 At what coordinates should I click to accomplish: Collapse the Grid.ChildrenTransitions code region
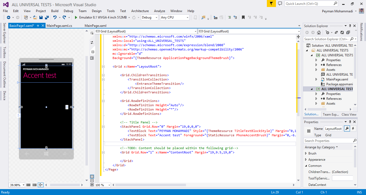[x=103, y=75]
